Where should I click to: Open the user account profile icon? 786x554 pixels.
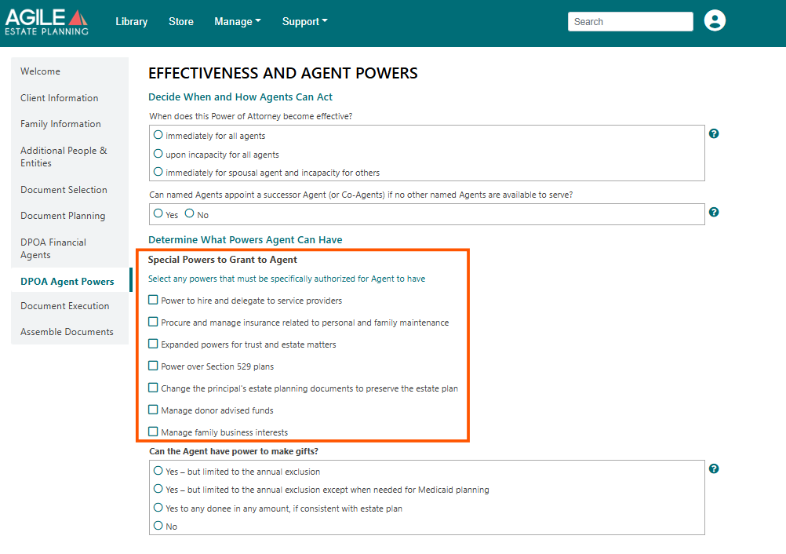(x=715, y=21)
